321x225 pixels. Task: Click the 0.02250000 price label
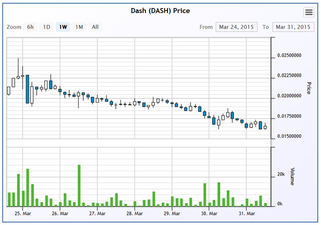[289, 76]
